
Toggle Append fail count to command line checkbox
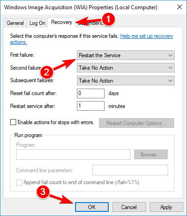coord(19,183)
